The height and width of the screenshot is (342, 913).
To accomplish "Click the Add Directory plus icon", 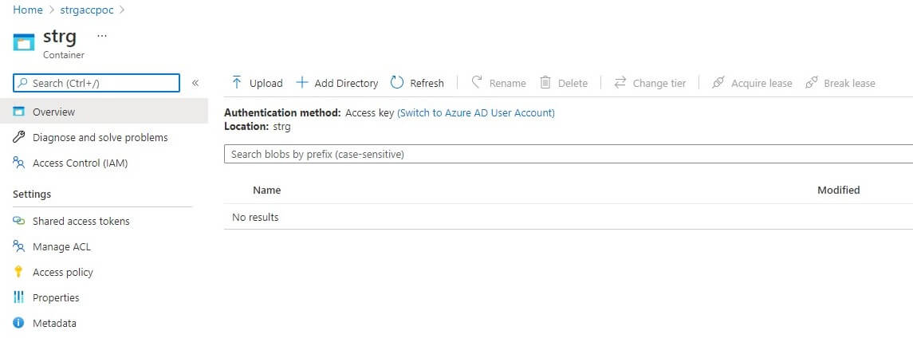I will pyautogui.click(x=302, y=83).
